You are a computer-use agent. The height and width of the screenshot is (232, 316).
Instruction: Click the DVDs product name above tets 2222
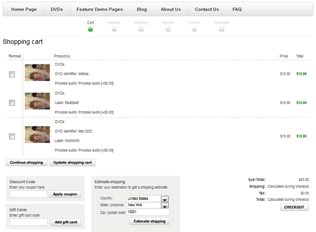[x=60, y=122]
